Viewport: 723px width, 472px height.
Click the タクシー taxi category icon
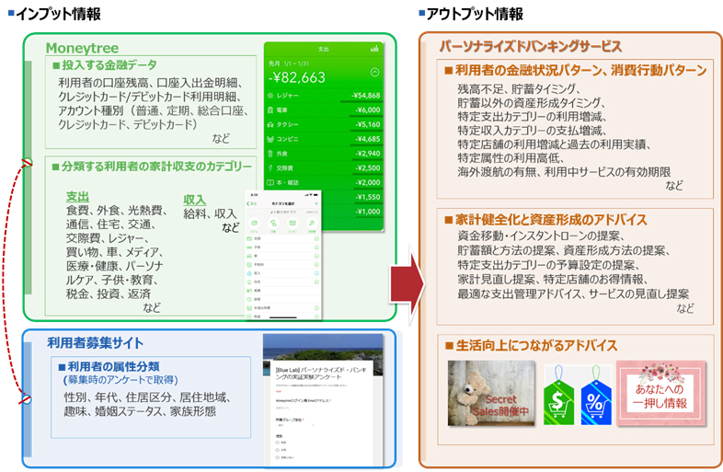click(x=271, y=122)
